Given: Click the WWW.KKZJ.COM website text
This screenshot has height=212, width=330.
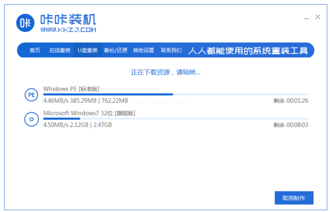Looking at the screenshot, I should pos(68,30).
